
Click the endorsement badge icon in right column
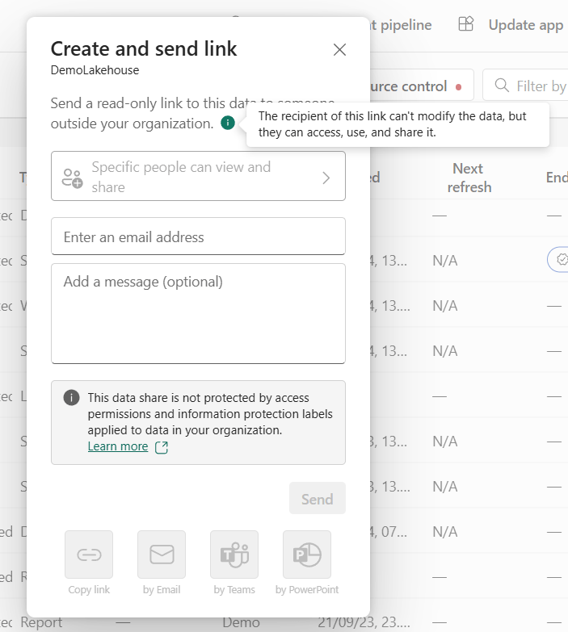click(x=561, y=259)
